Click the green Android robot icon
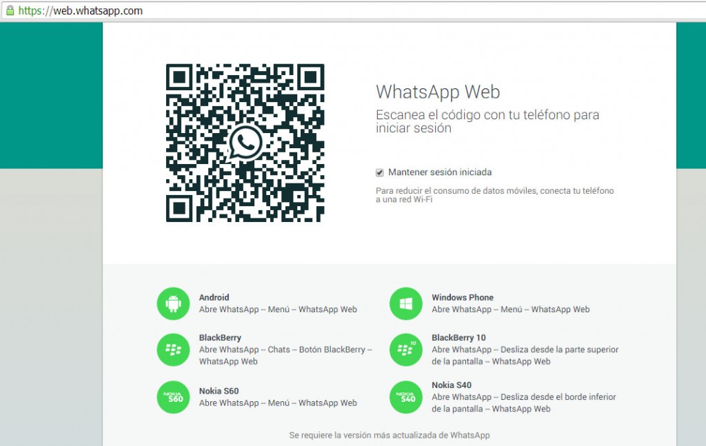This screenshot has height=446, width=706. click(x=173, y=304)
